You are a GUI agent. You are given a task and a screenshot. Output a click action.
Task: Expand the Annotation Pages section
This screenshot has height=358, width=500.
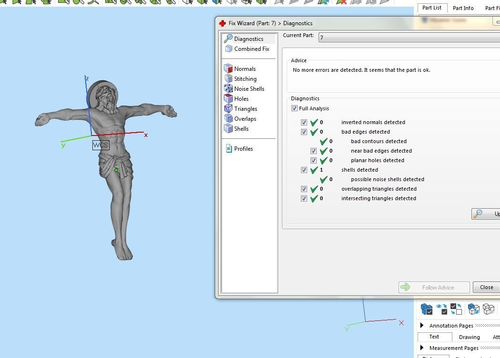(x=422, y=326)
